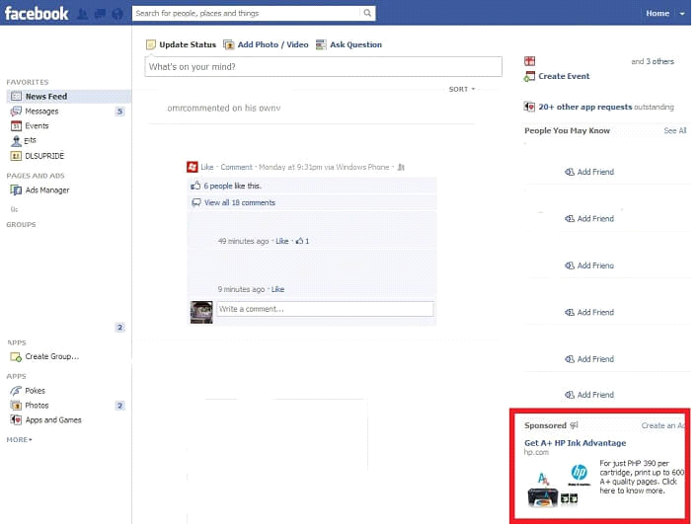Open the messages icon in top bar
This screenshot has height=527, width=699.
click(101, 14)
